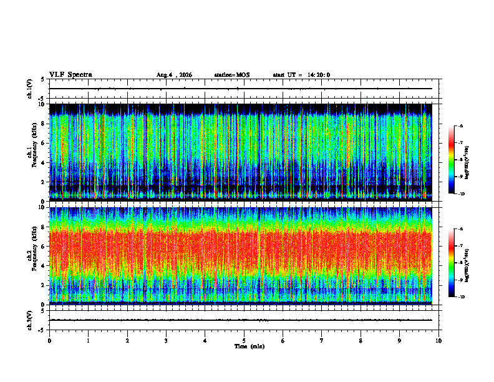Click the ch.2 spectrogram color bar
Viewport: 494px width, 382px height.
pyautogui.click(x=451, y=263)
